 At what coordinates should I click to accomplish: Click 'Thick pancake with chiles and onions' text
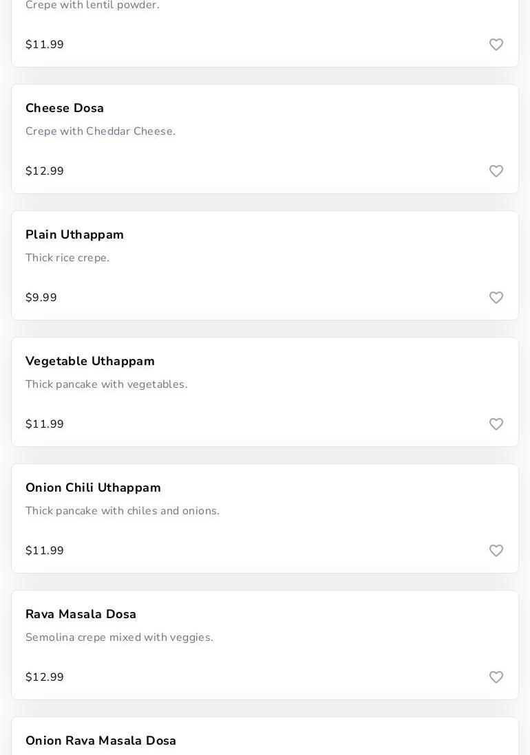coord(122,512)
